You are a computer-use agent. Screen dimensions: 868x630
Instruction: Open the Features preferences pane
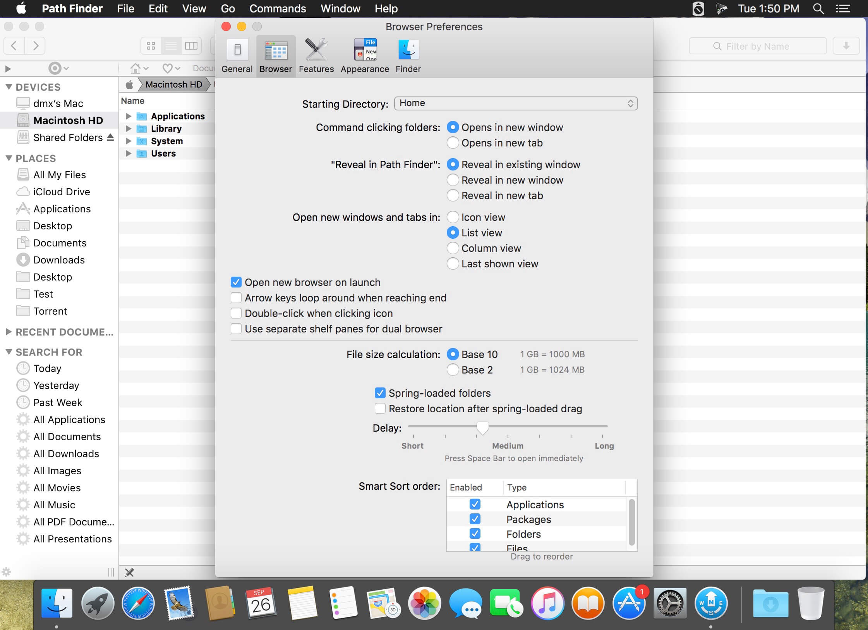pos(316,56)
